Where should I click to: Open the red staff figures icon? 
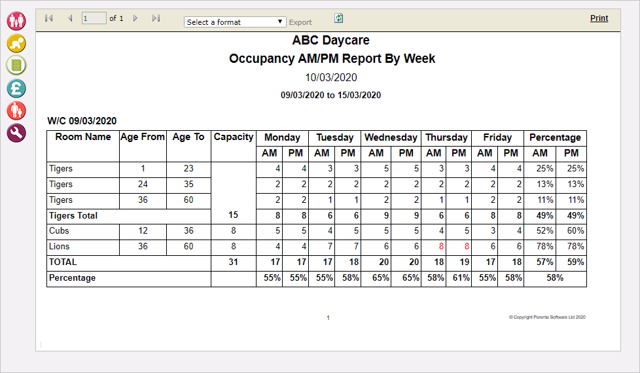16,111
